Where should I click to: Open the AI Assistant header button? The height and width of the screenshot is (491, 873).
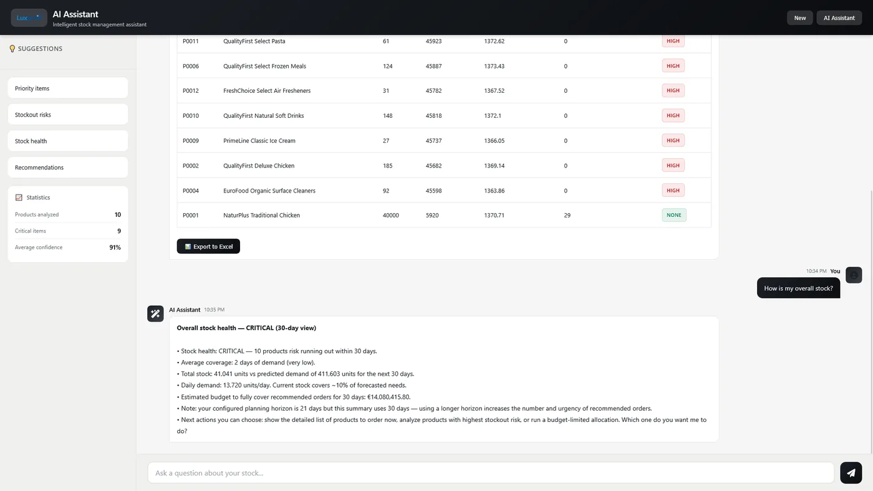point(839,17)
